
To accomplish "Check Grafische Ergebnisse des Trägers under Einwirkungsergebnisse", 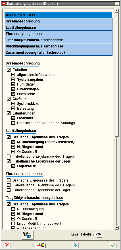I will [9, 180].
